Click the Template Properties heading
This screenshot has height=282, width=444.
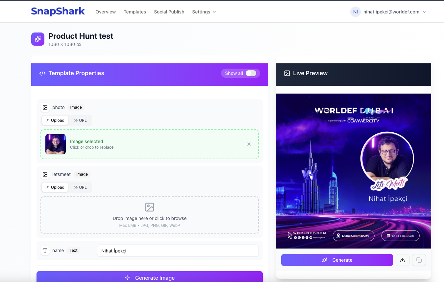pos(76,73)
